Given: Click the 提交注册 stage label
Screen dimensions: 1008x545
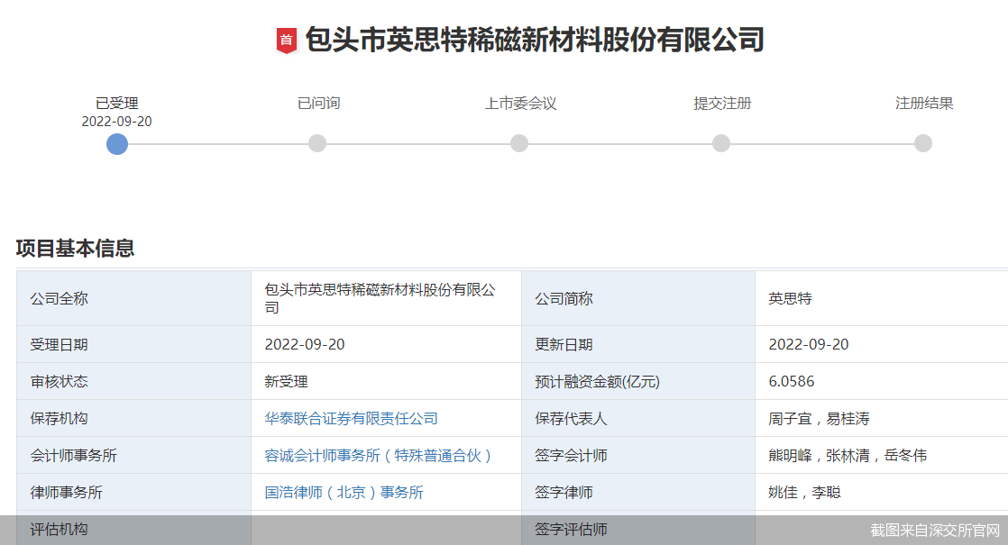Looking at the screenshot, I should (722, 104).
